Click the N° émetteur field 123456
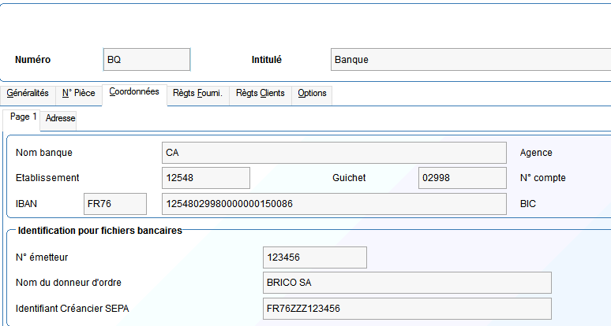The image size is (611, 326). click(315, 257)
